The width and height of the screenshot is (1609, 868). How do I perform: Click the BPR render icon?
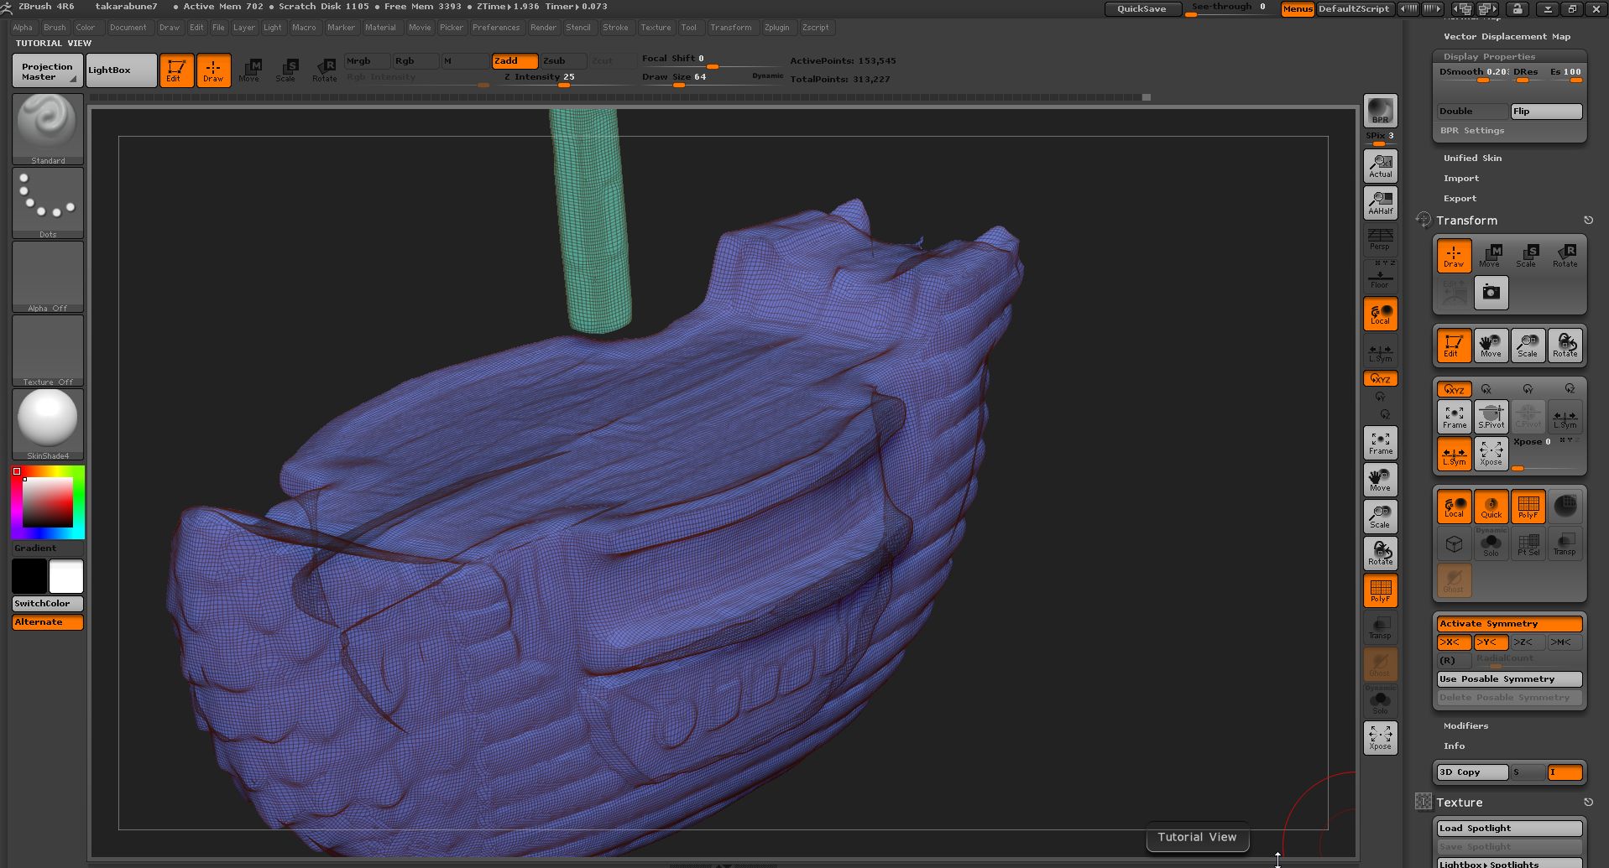(1380, 111)
